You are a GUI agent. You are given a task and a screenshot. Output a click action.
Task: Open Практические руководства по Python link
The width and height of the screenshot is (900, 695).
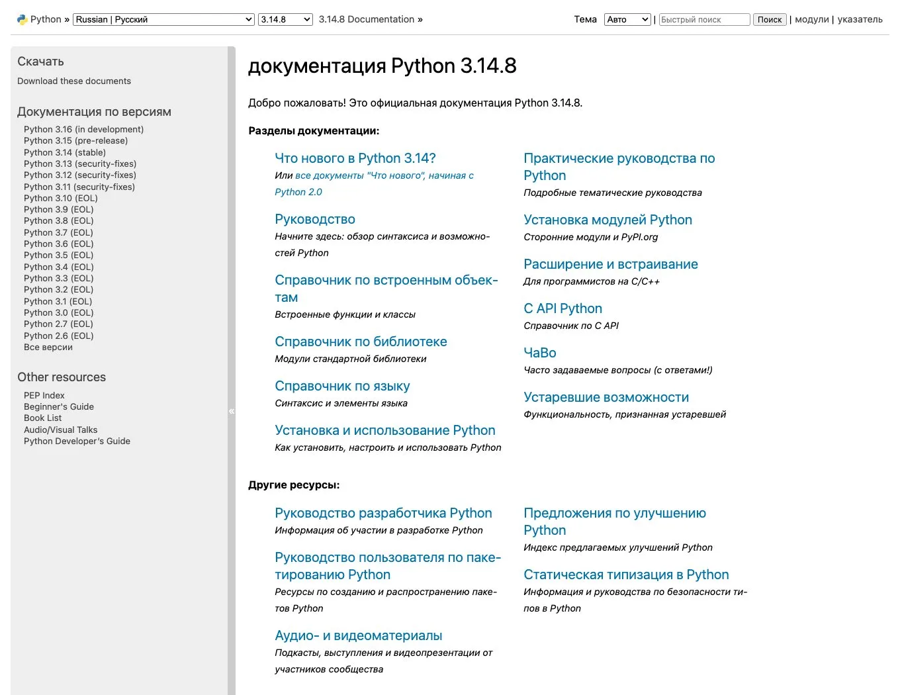[619, 167]
